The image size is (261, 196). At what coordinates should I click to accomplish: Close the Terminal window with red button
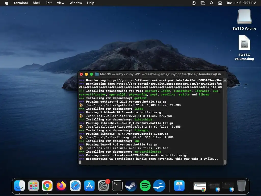pyautogui.click(x=81, y=74)
